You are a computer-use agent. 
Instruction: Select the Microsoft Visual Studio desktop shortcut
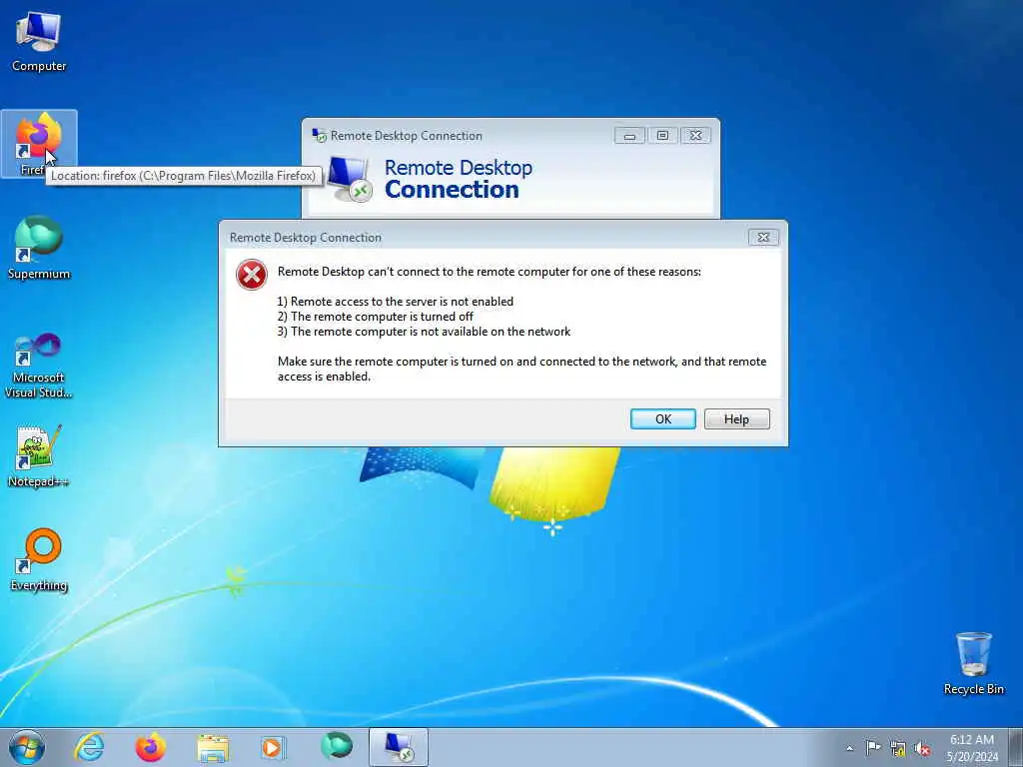point(39,366)
